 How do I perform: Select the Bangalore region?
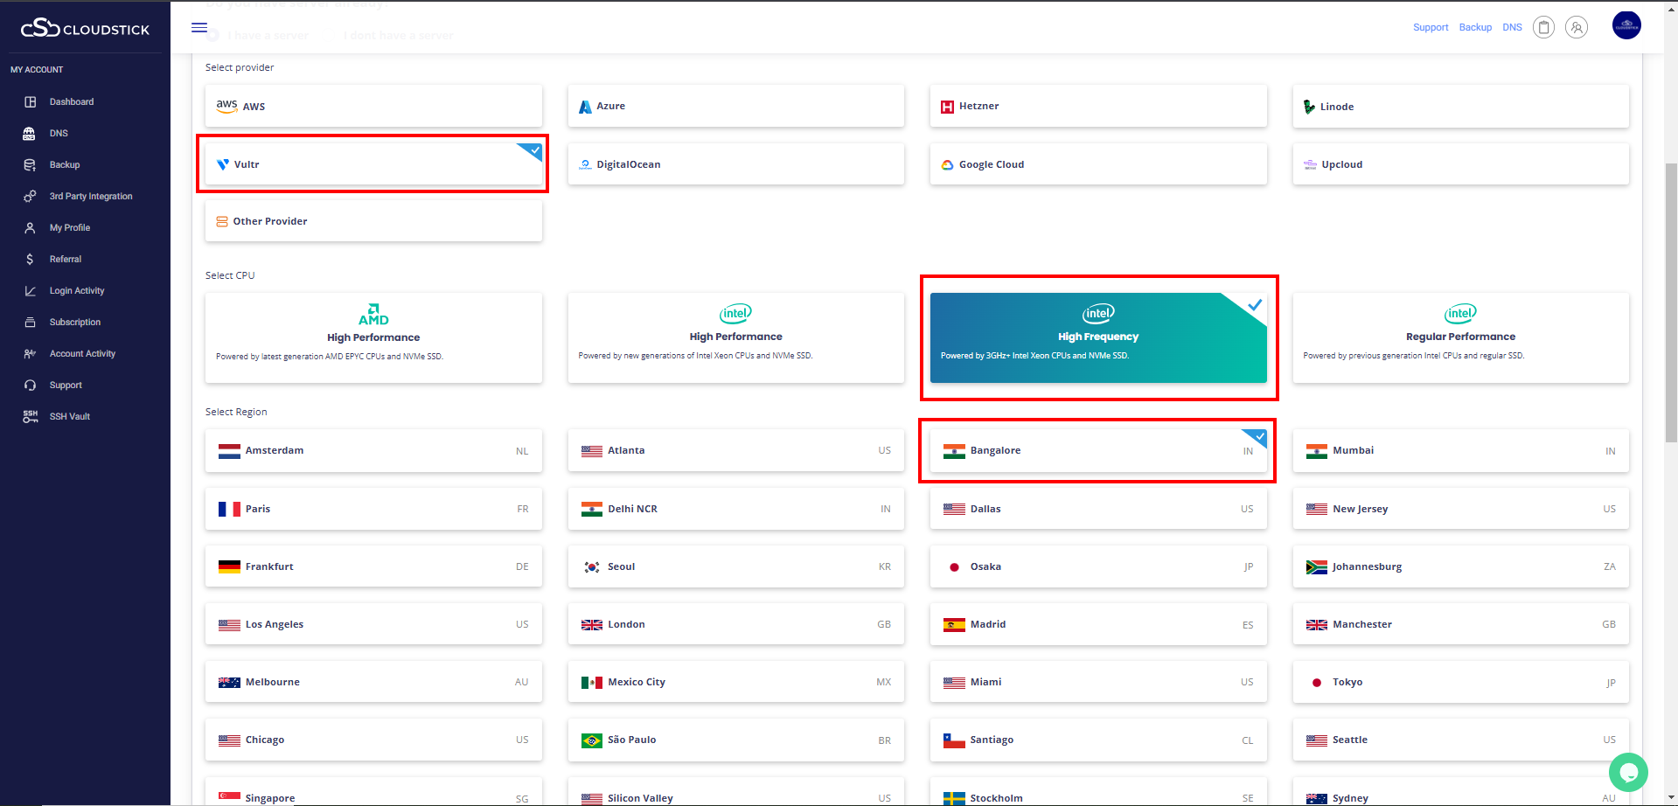tap(1097, 451)
